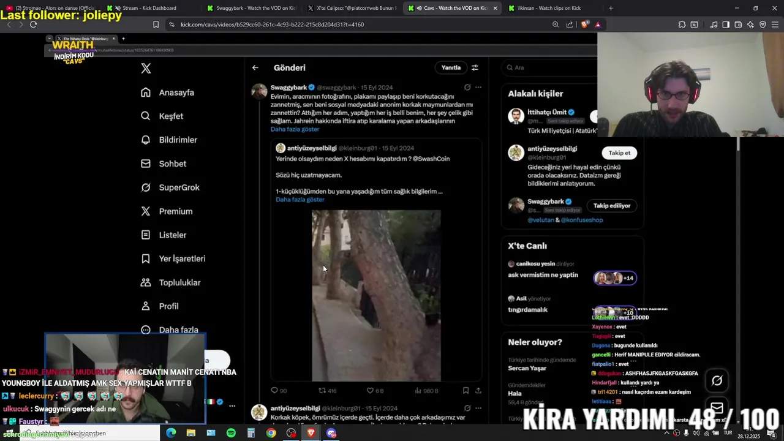Click the zoom magnifier icon in address bar

click(x=556, y=24)
